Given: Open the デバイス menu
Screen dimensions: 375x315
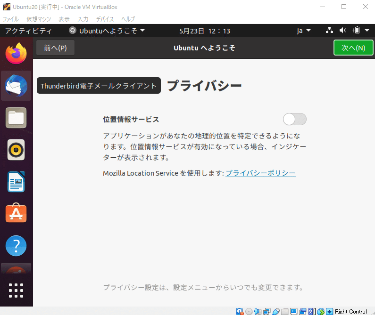Looking at the screenshot, I should (105, 19).
